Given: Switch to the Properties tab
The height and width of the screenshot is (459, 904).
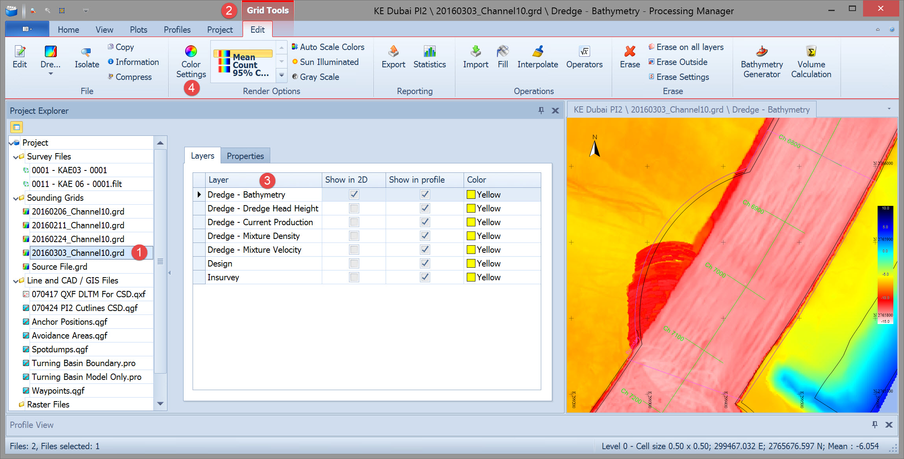Looking at the screenshot, I should (x=245, y=156).
